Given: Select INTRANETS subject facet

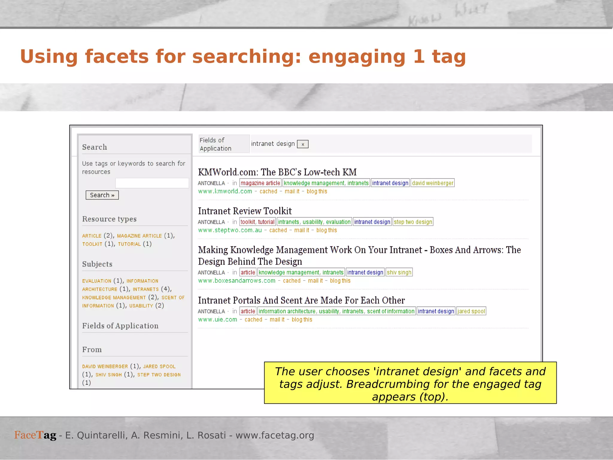Looking at the screenshot, I should coord(146,289).
